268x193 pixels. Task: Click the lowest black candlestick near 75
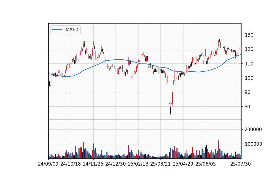(171, 111)
